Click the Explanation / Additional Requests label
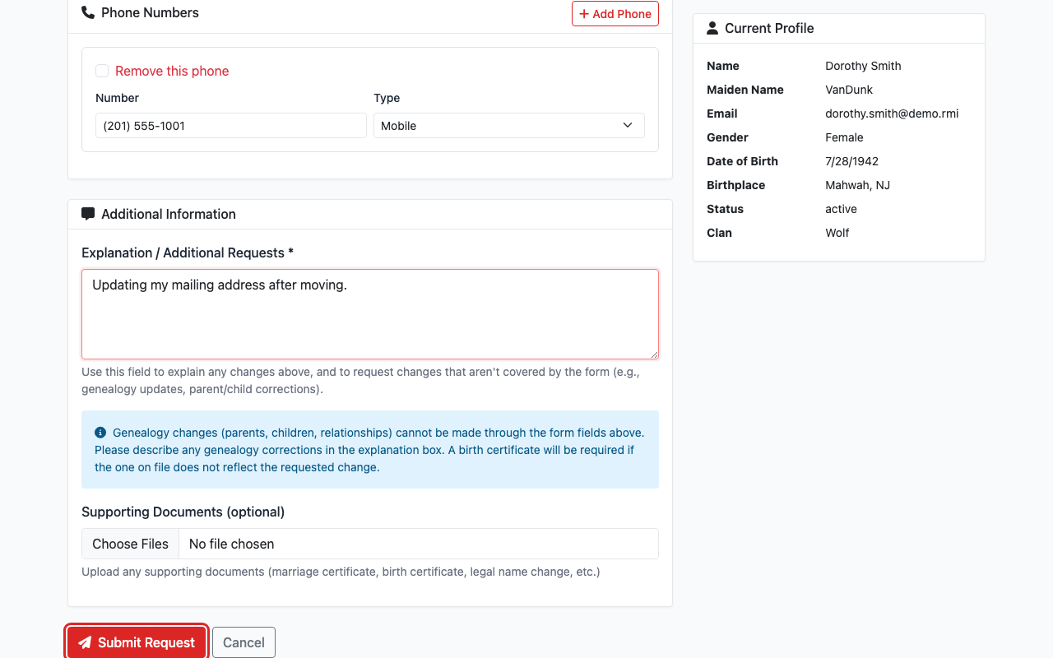The image size is (1053, 658). 187,253
